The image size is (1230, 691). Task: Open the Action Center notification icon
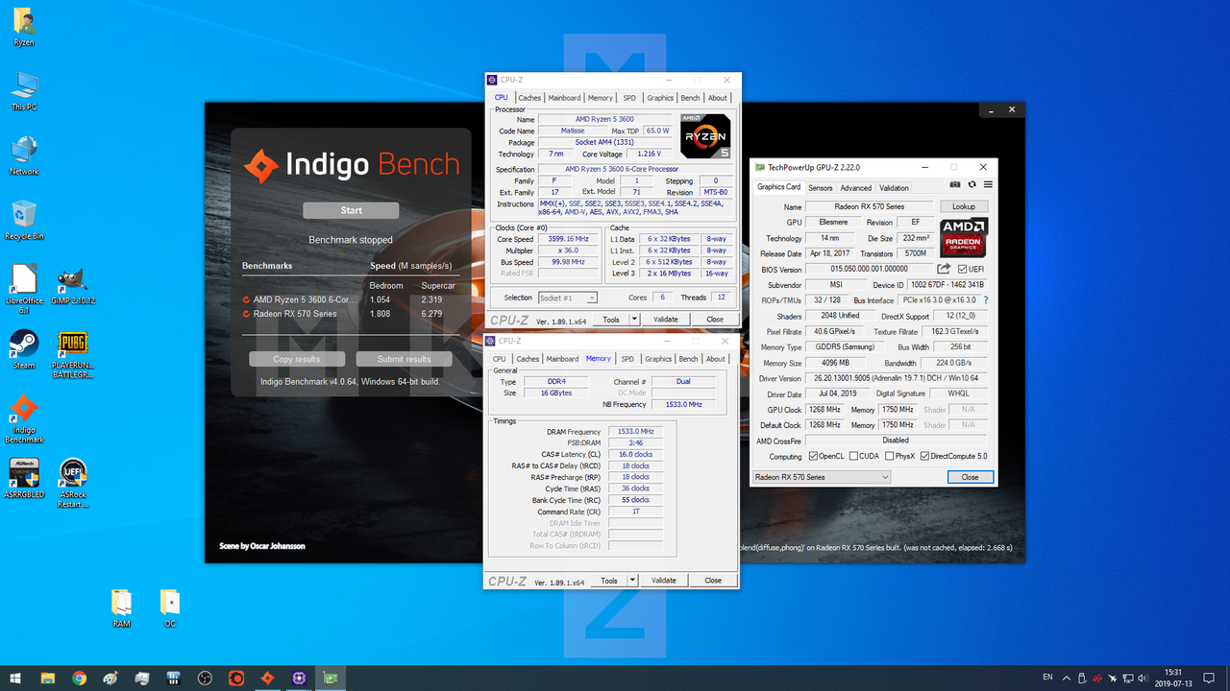[x=1210, y=679]
